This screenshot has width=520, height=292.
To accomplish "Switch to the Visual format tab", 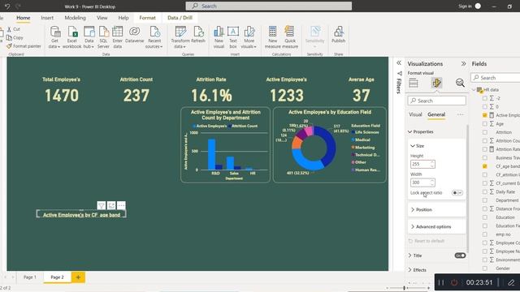I will pyautogui.click(x=415, y=114).
